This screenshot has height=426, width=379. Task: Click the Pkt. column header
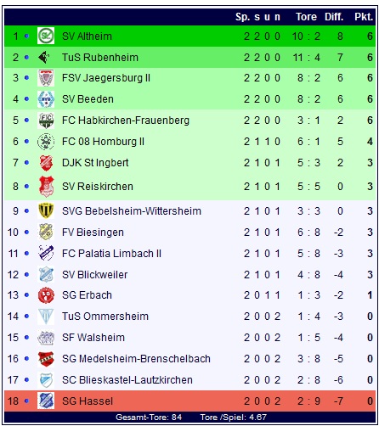(364, 17)
